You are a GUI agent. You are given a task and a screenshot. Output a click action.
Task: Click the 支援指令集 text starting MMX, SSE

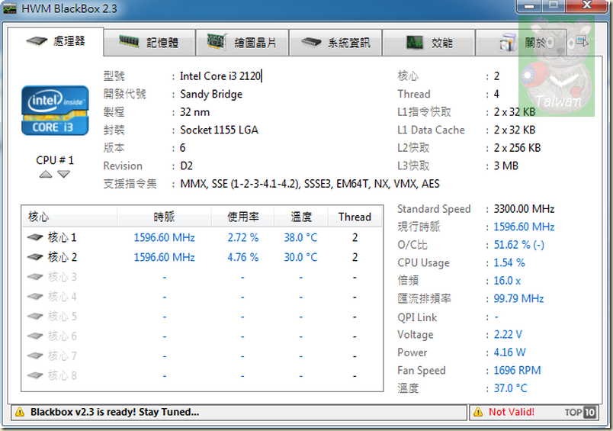pyautogui.click(x=310, y=184)
